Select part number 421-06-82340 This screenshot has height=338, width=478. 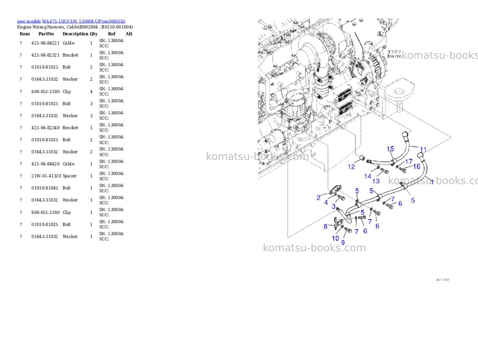[45, 128]
